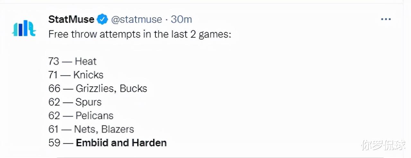Click the word 'Blazers' in the tweet

pos(118,129)
